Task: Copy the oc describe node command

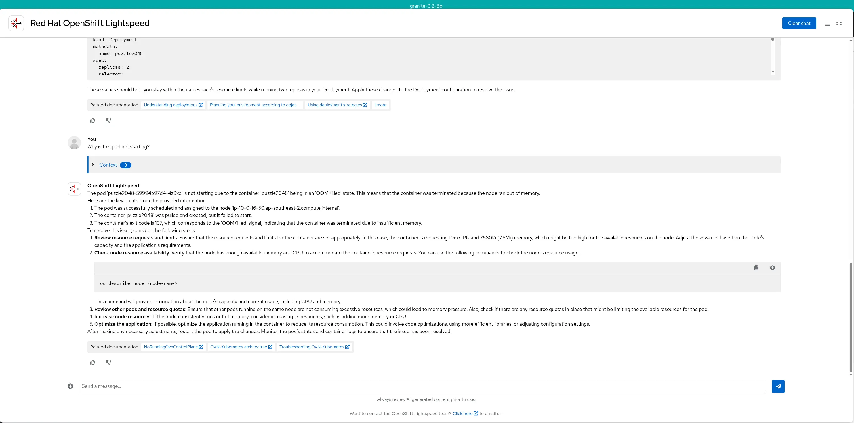Action: tap(756, 268)
